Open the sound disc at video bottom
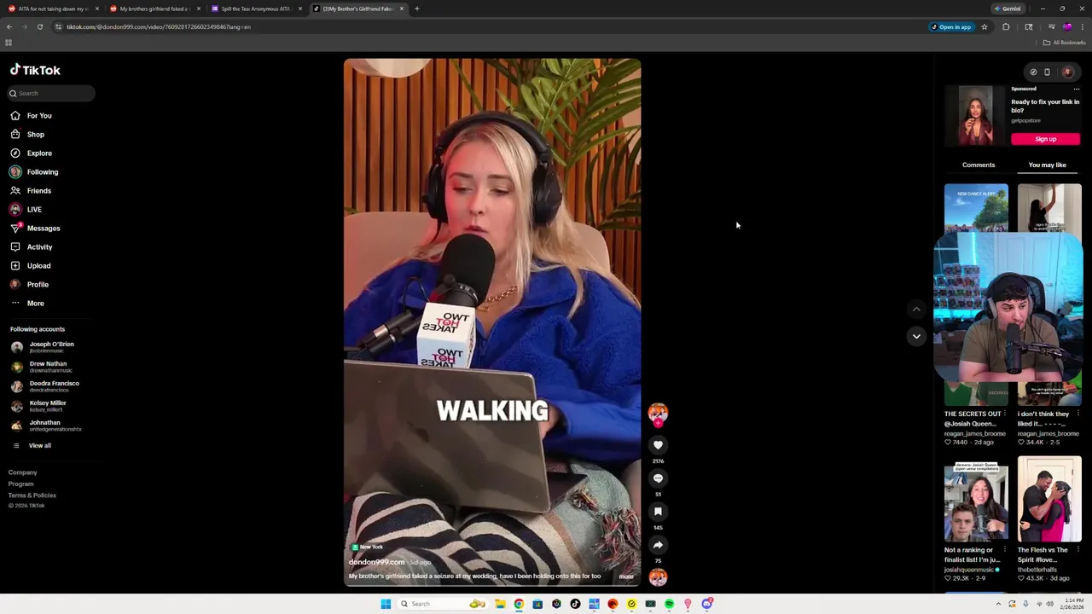1092x614 pixels. pyautogui.click(x=658, y=577)
